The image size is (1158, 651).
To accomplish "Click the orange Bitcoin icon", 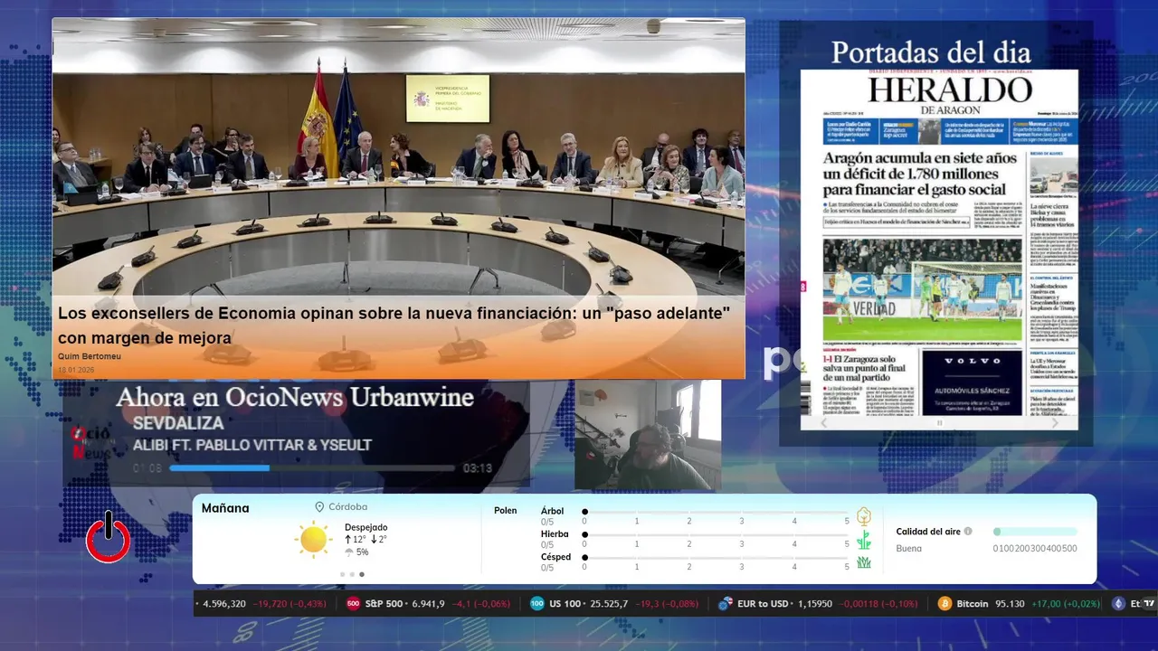I will coord(944,604).
